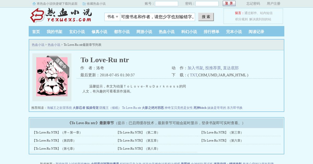Click 投推荐票 action link
Screen dimensions: 313x164
tap(213, 68)
